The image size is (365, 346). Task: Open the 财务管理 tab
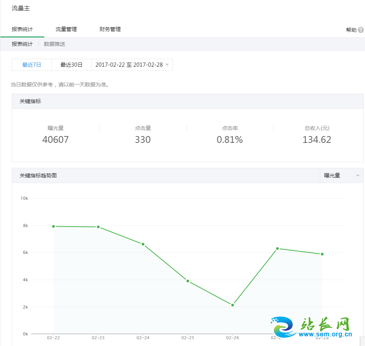click(110, 29)
